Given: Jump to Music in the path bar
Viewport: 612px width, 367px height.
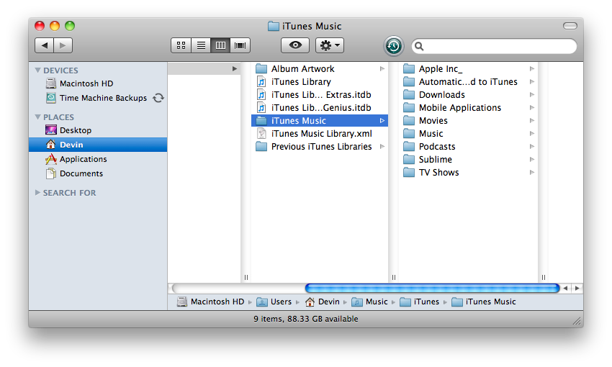Looking at the screenshot, I should [x=369, y=302].
